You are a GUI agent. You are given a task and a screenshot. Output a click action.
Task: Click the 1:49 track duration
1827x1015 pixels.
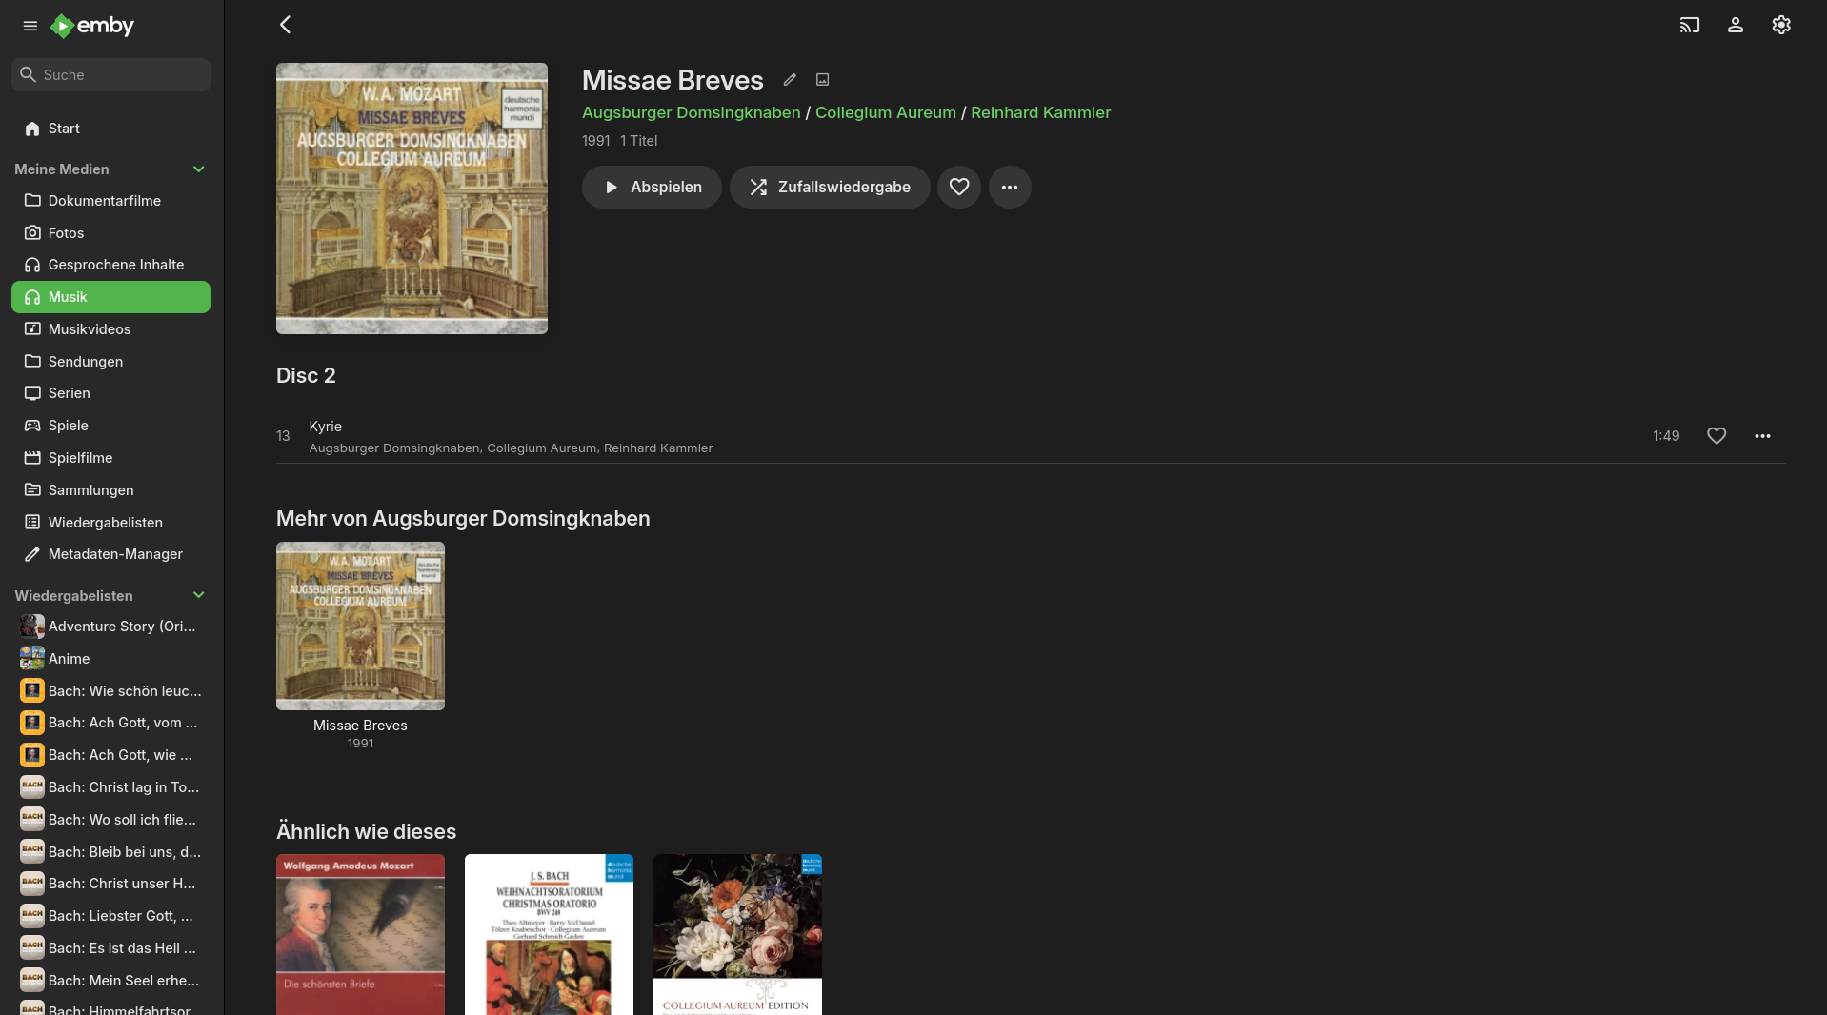coord(1666,436)
